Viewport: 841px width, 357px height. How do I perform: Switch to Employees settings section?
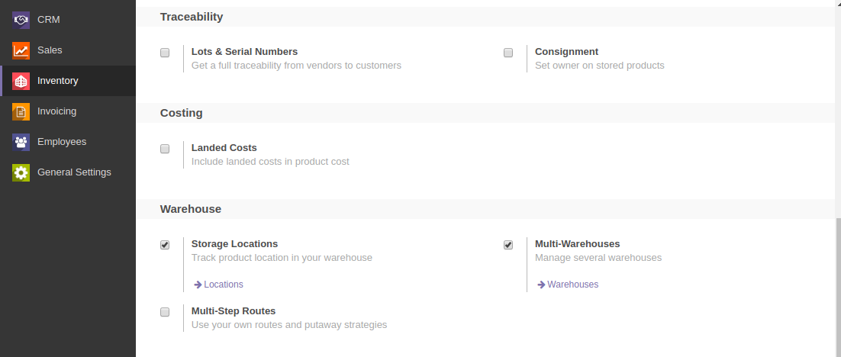(x=62, y=142)
